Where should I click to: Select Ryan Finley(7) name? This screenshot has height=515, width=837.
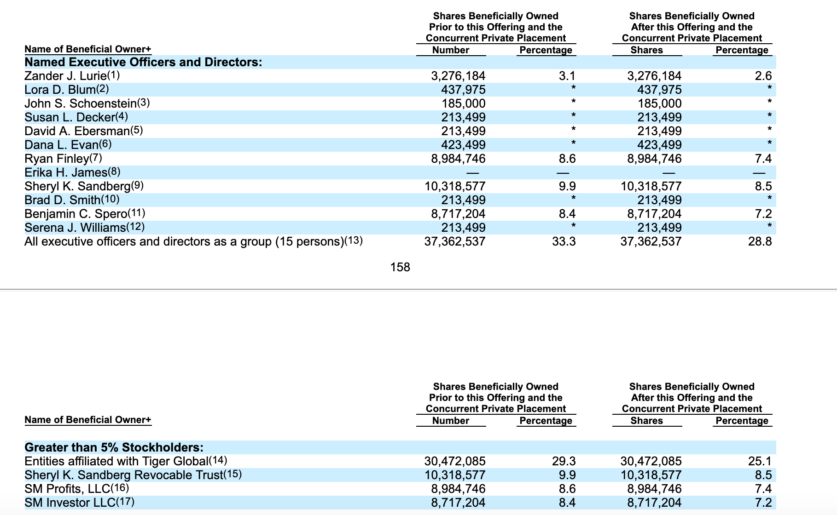click(63, 158)
